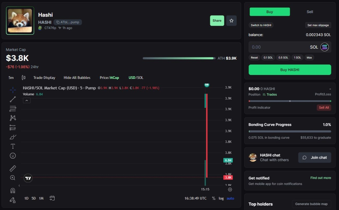Enable the magnet snapping mode
The image size is (339, 210).
[x=13, y=190]
